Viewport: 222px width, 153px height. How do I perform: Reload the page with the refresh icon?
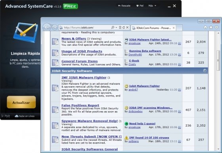124,28
